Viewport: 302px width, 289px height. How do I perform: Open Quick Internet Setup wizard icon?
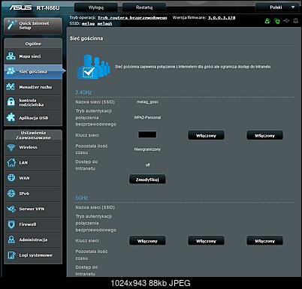click(x=11, y=25)
